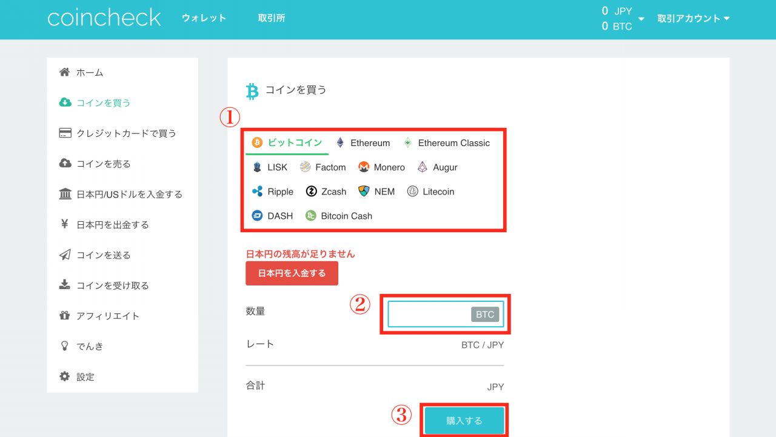
Task: Select コインを買う in sidebar
Action: pyautogui.click(x=104, y=103)
